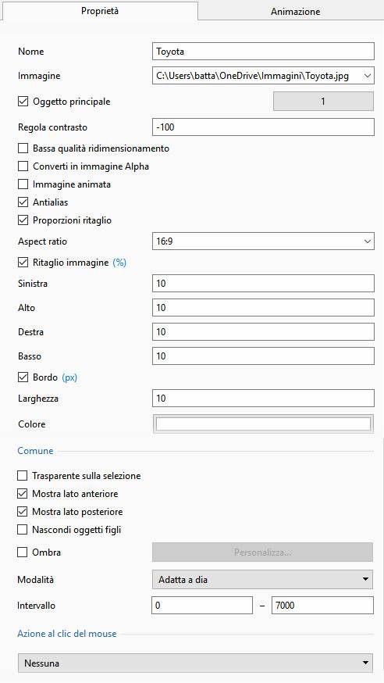This screenshot has height=683, width=384.
Task: Click the Bordo (px) unit link
Action: (69, 377)
